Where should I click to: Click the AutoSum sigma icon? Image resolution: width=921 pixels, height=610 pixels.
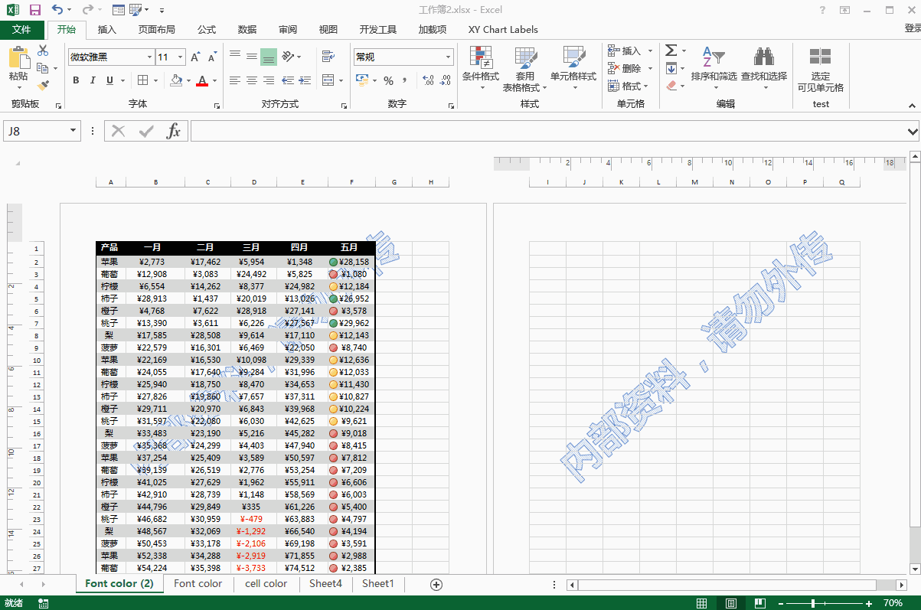click(671, 51)
